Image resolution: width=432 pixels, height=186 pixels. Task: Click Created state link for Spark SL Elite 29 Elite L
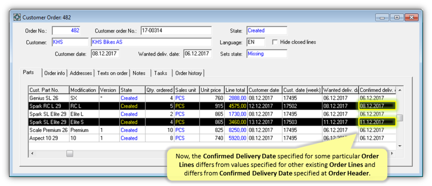click(129, 114)
